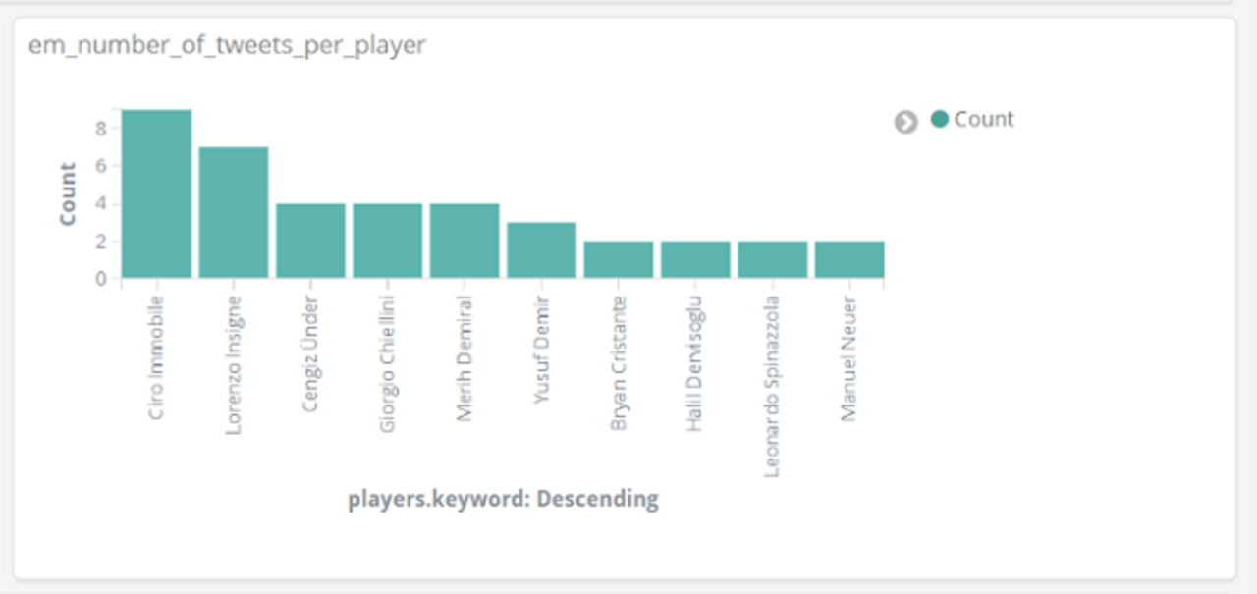Select the Ciro Immobile bar
The height and width of the screenshot is (594, 1257).
pyautogui.click(x=156, y=193)
